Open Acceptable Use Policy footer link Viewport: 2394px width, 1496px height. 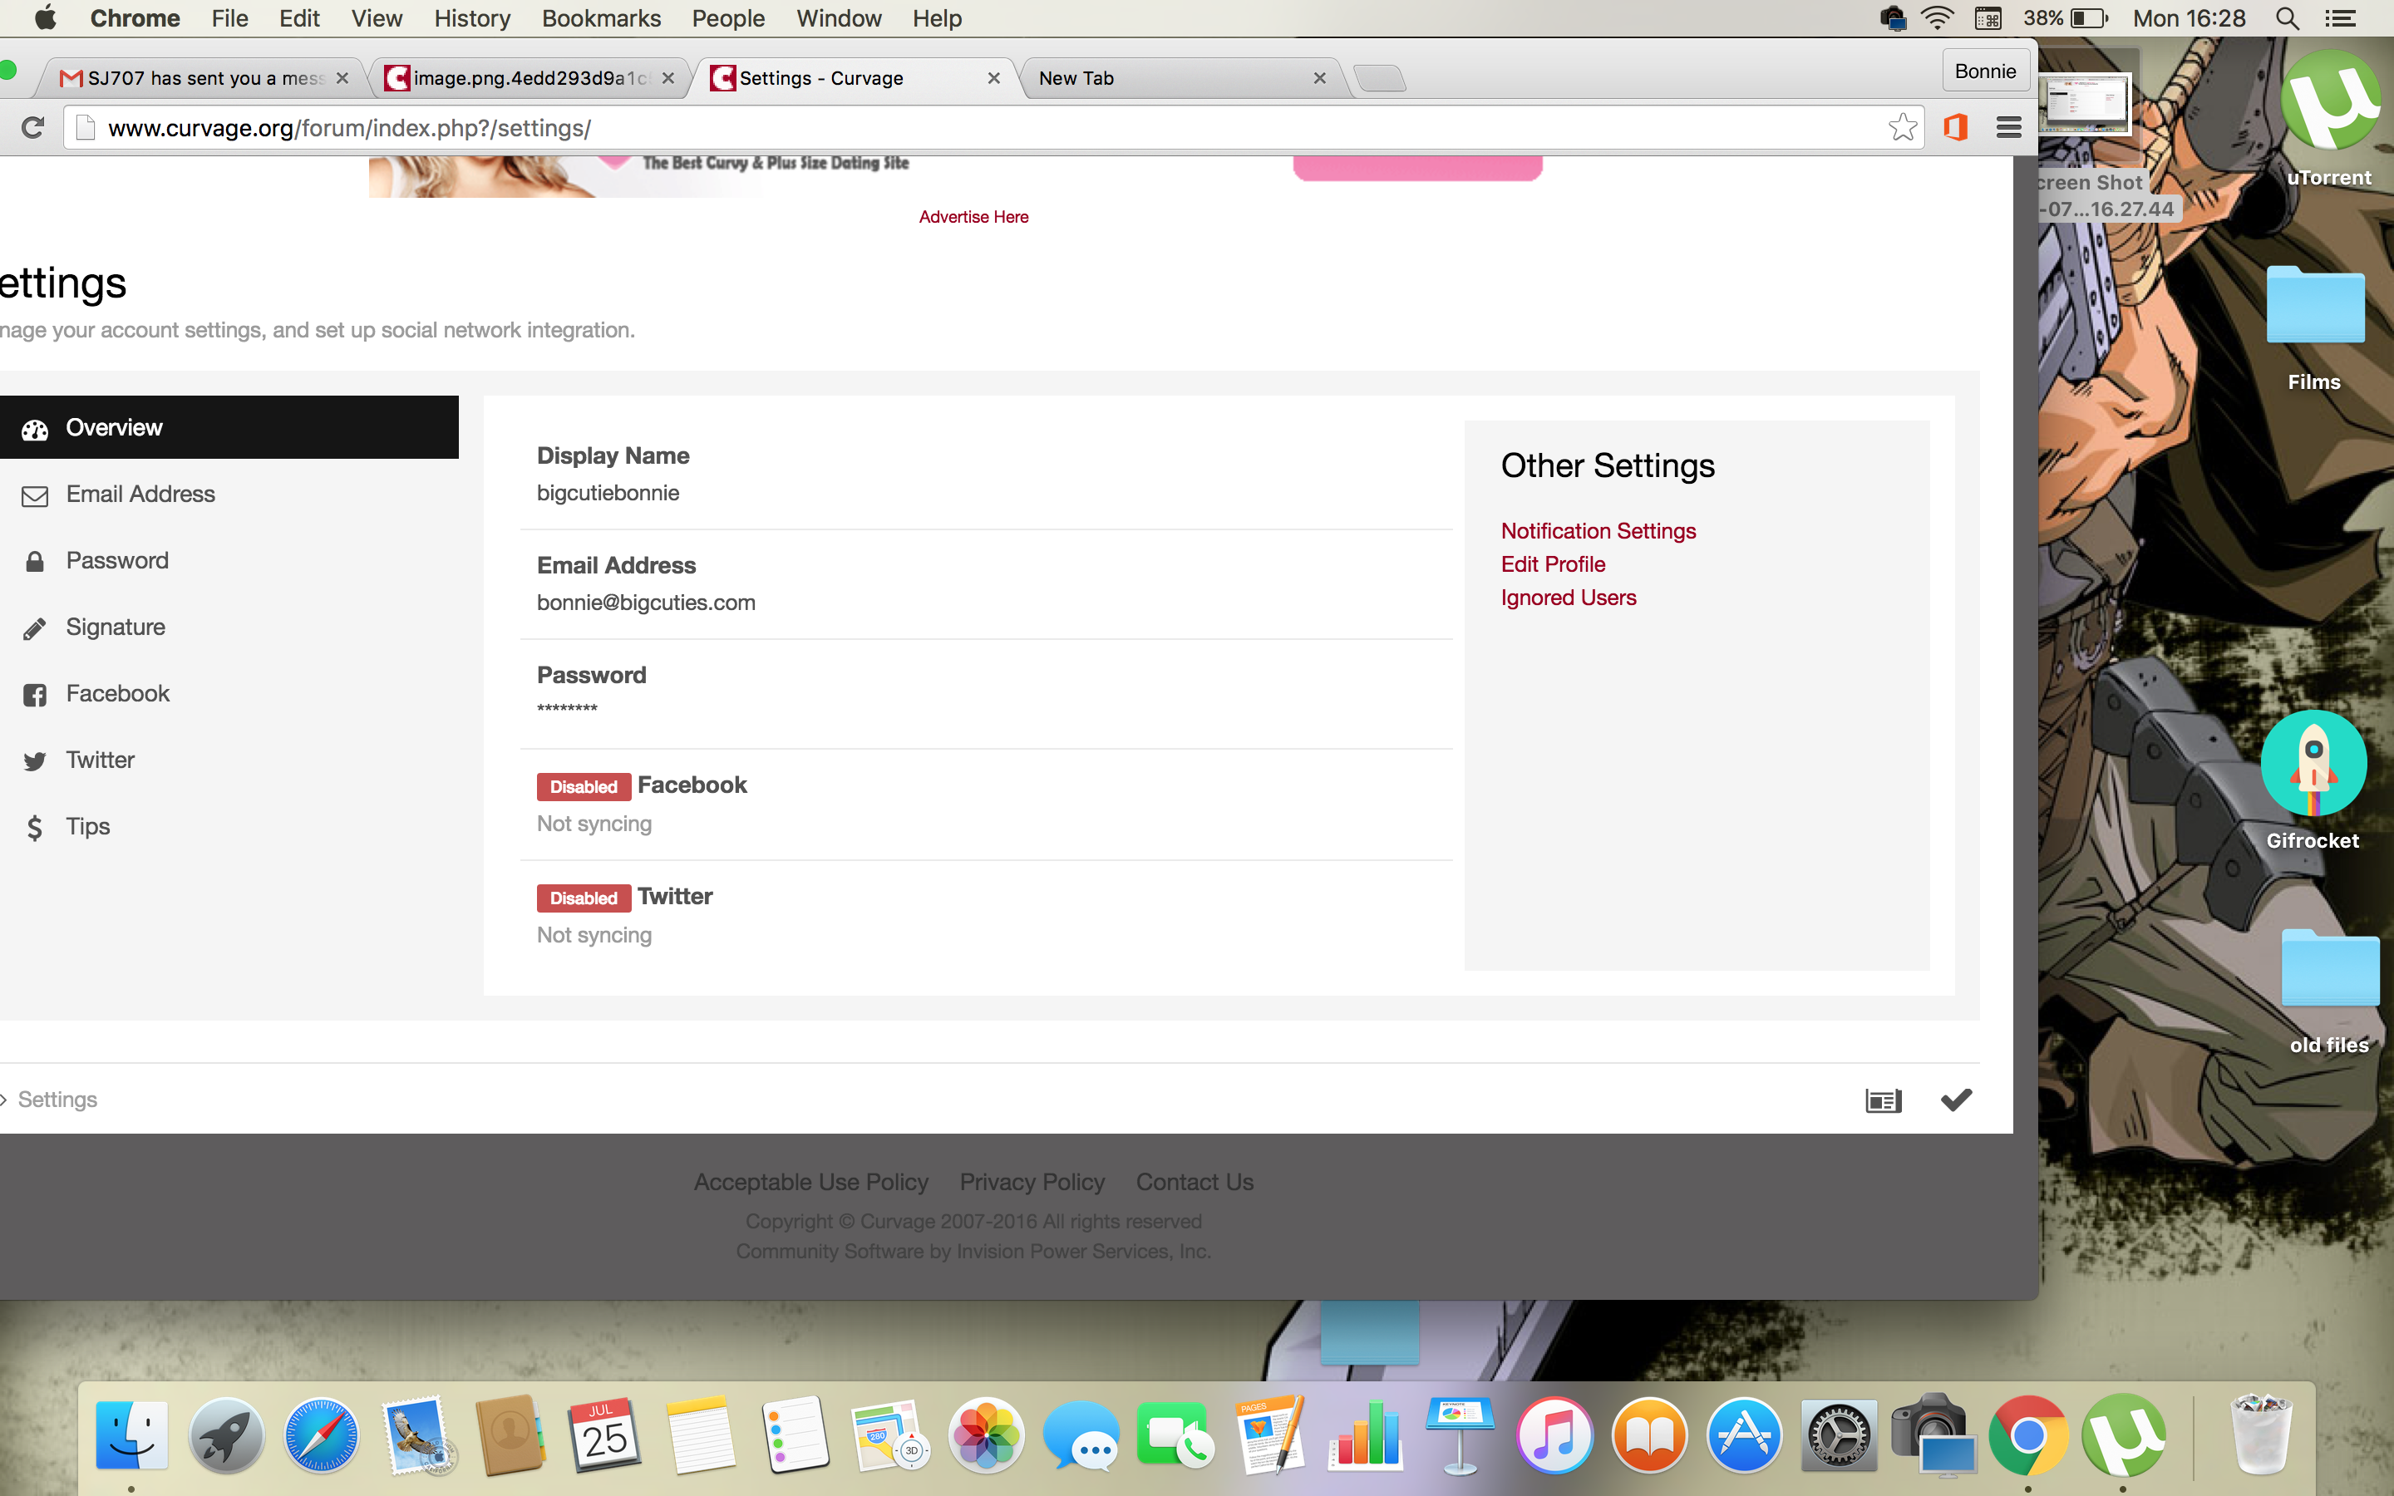coord(810,1181)
